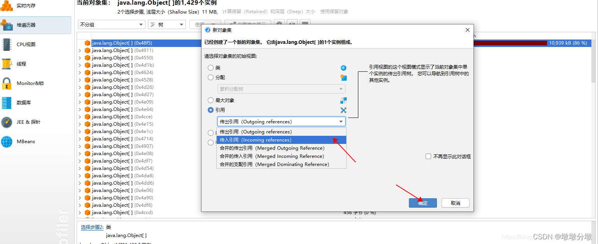
Task: Open the Monitor&锁 lock icon
Action: pos(7,83)
